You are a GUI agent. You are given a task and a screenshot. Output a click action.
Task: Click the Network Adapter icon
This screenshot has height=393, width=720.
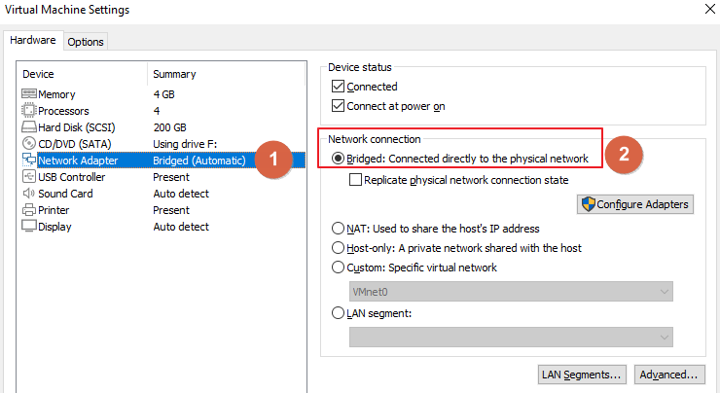click(29, 160)
